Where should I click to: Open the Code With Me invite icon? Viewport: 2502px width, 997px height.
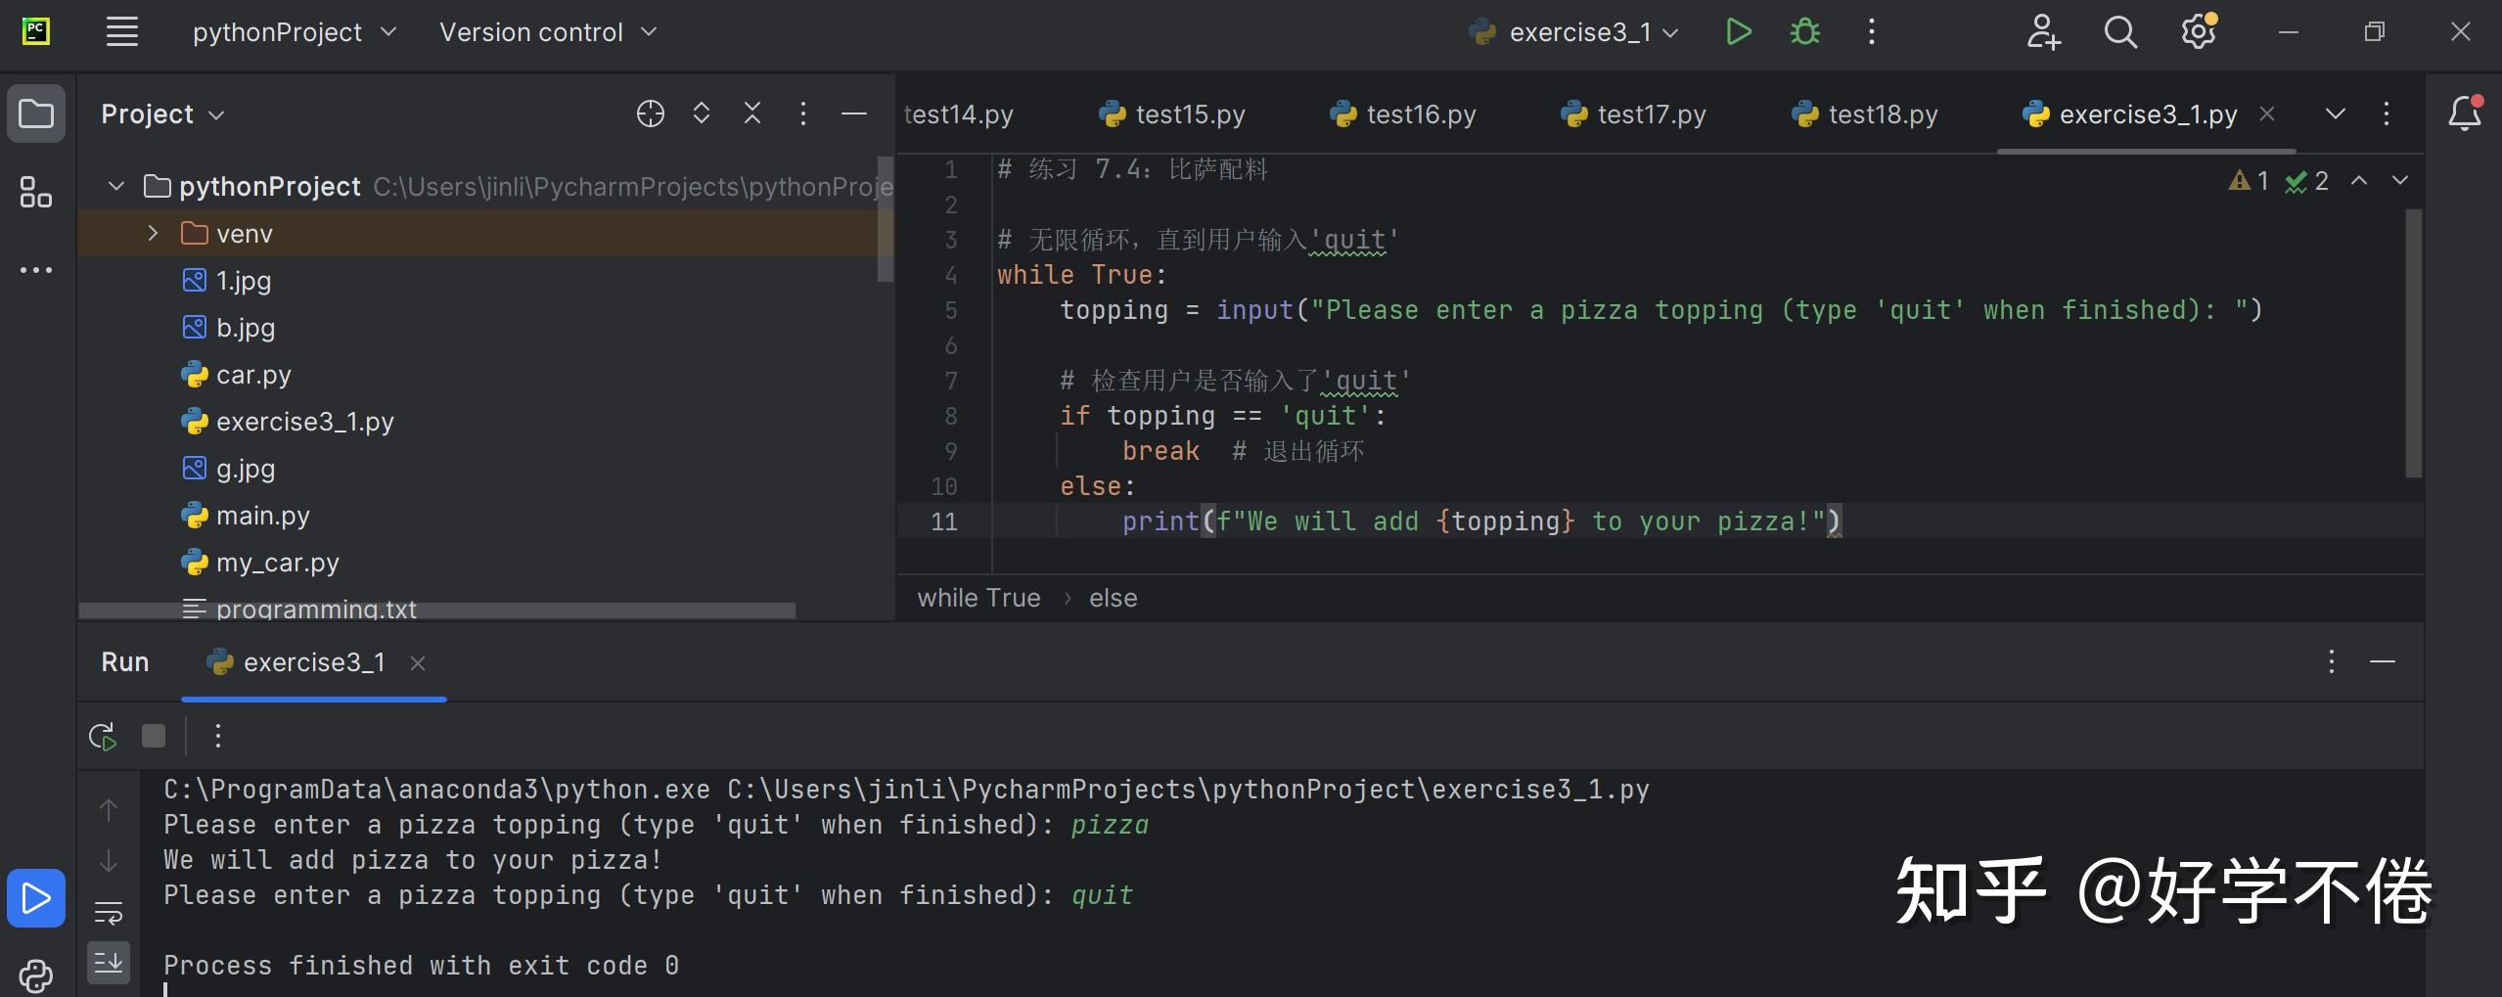[x=2043, y=31]
